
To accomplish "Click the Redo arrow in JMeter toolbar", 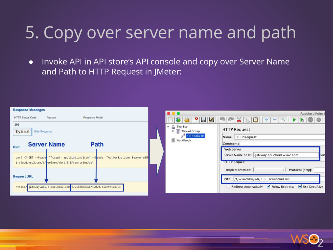I will coord(231,120).
